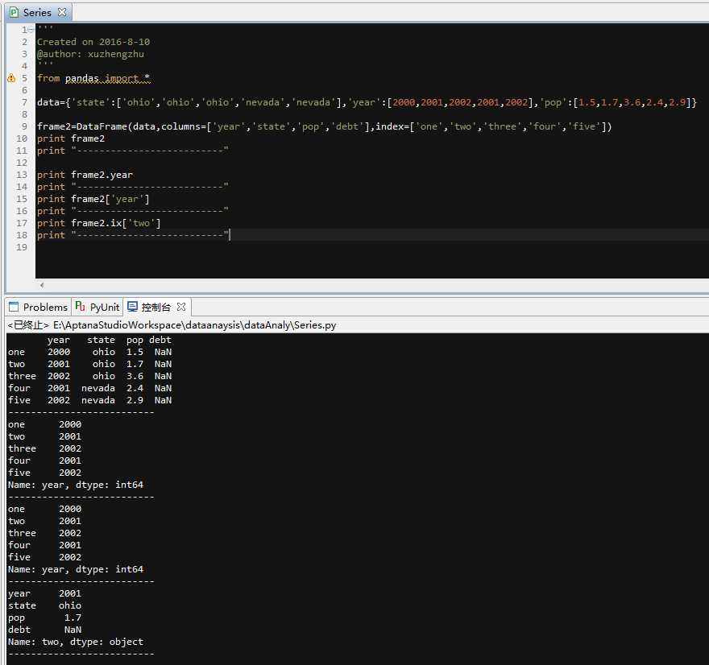Click the warning marker on line 5
Screen dimensions: 709x665
click(x=11, y=78)
